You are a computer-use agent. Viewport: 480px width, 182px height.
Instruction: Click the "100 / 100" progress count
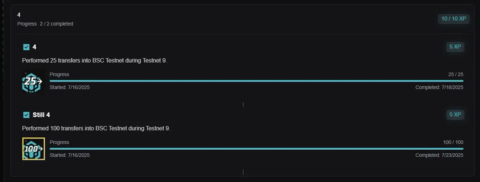tap(453, 142)
